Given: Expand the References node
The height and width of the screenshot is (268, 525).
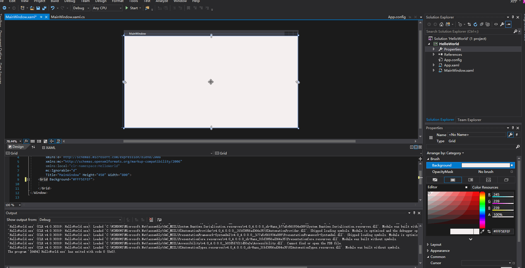Looking at the screenshot, I should click(434, 55).
